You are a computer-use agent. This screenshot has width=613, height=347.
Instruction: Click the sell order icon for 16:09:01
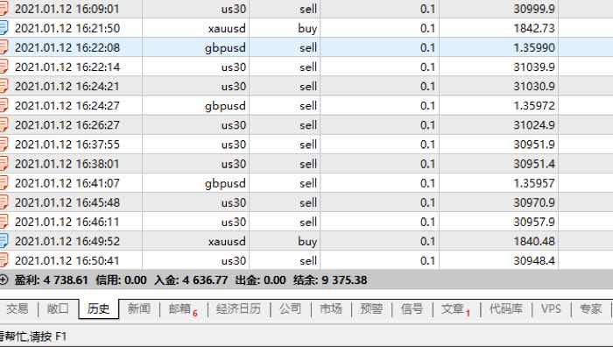point(4,9)
